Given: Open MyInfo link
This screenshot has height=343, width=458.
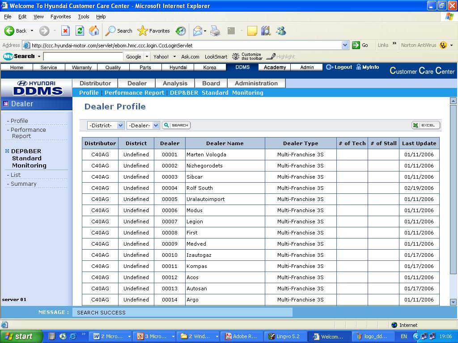Looking at the screenshot, I should pyautogui.click(x=368, y=67).
